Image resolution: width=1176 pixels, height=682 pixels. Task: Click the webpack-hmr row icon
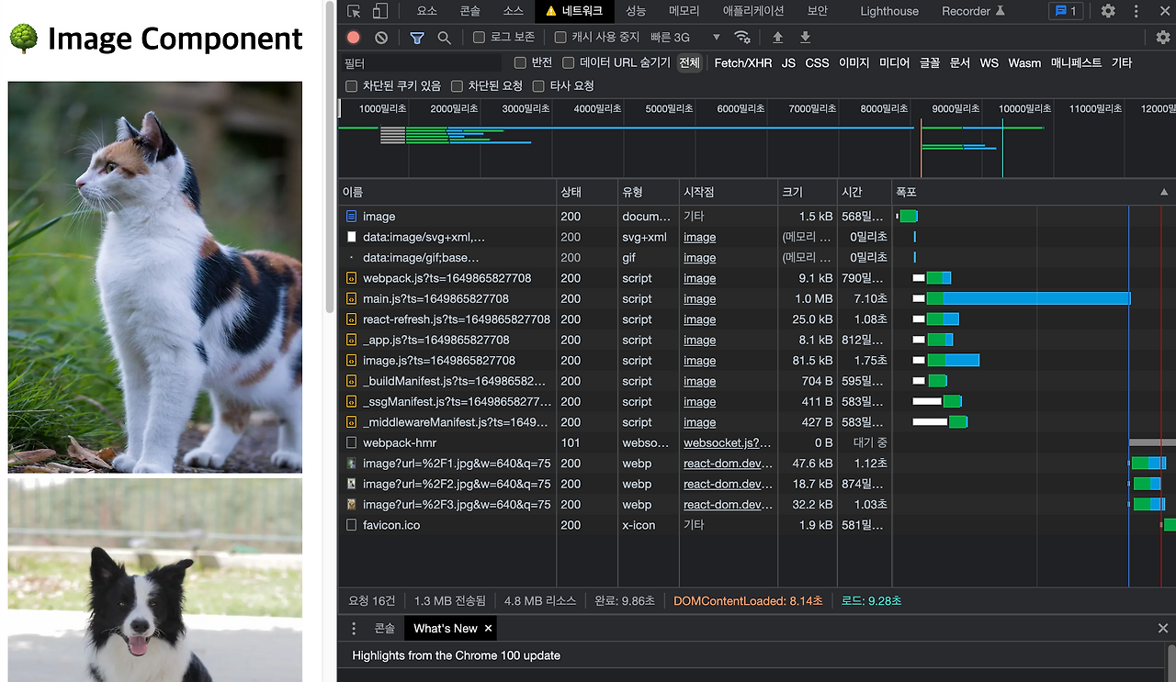click(351, 443)
